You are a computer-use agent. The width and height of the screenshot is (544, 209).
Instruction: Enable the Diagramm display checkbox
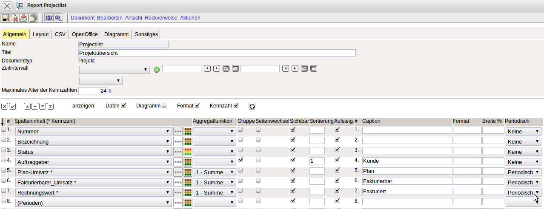pyautogui.click(x=164, y=106)
